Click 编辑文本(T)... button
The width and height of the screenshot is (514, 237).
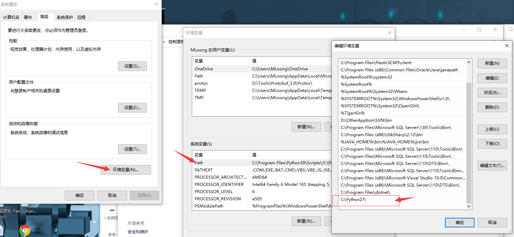[x=492, y=165]
